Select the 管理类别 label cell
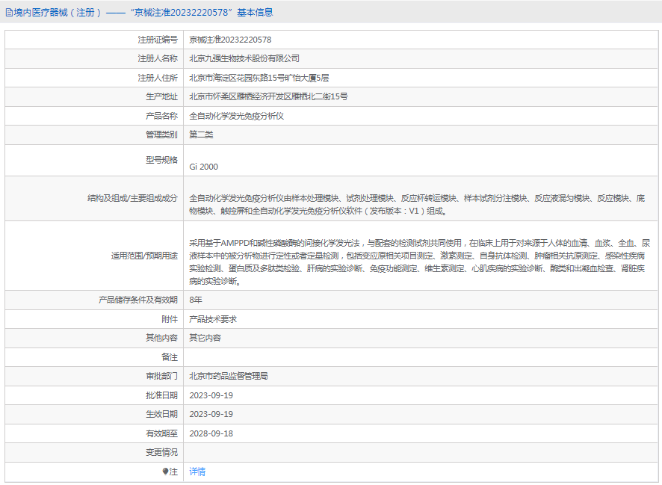The height and width of the screenshot is (485, 662). point(94,135)
